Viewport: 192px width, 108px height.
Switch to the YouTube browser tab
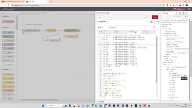(12, 2)
